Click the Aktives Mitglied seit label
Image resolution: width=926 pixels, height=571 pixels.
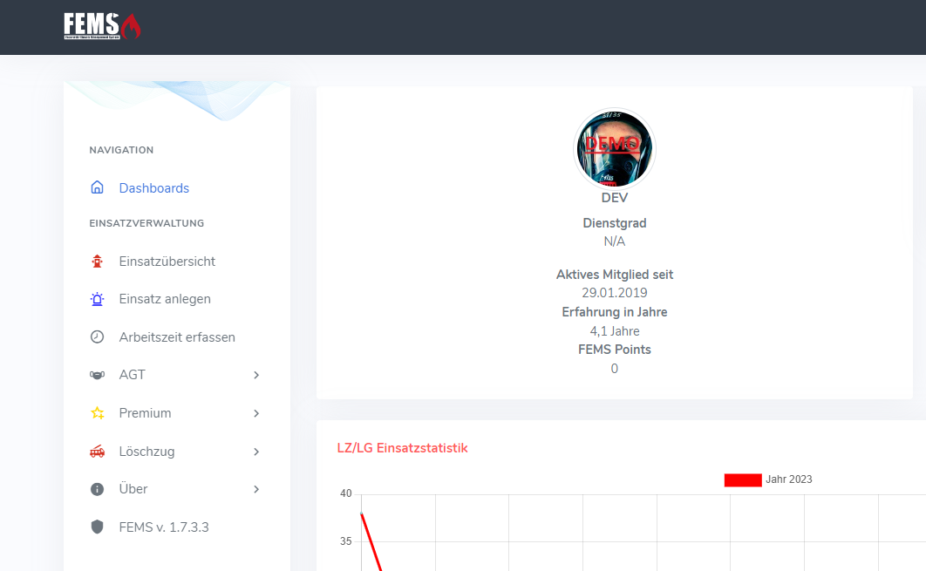coord(614,275)
